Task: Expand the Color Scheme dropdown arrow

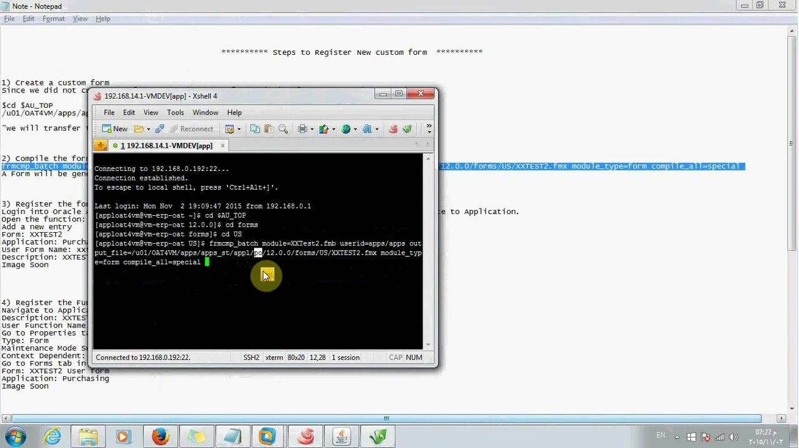Action: (x=333, y=129)
